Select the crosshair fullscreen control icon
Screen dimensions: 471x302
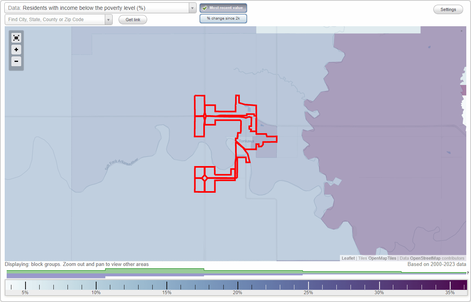pyautogui.click(x=16, y=38)
